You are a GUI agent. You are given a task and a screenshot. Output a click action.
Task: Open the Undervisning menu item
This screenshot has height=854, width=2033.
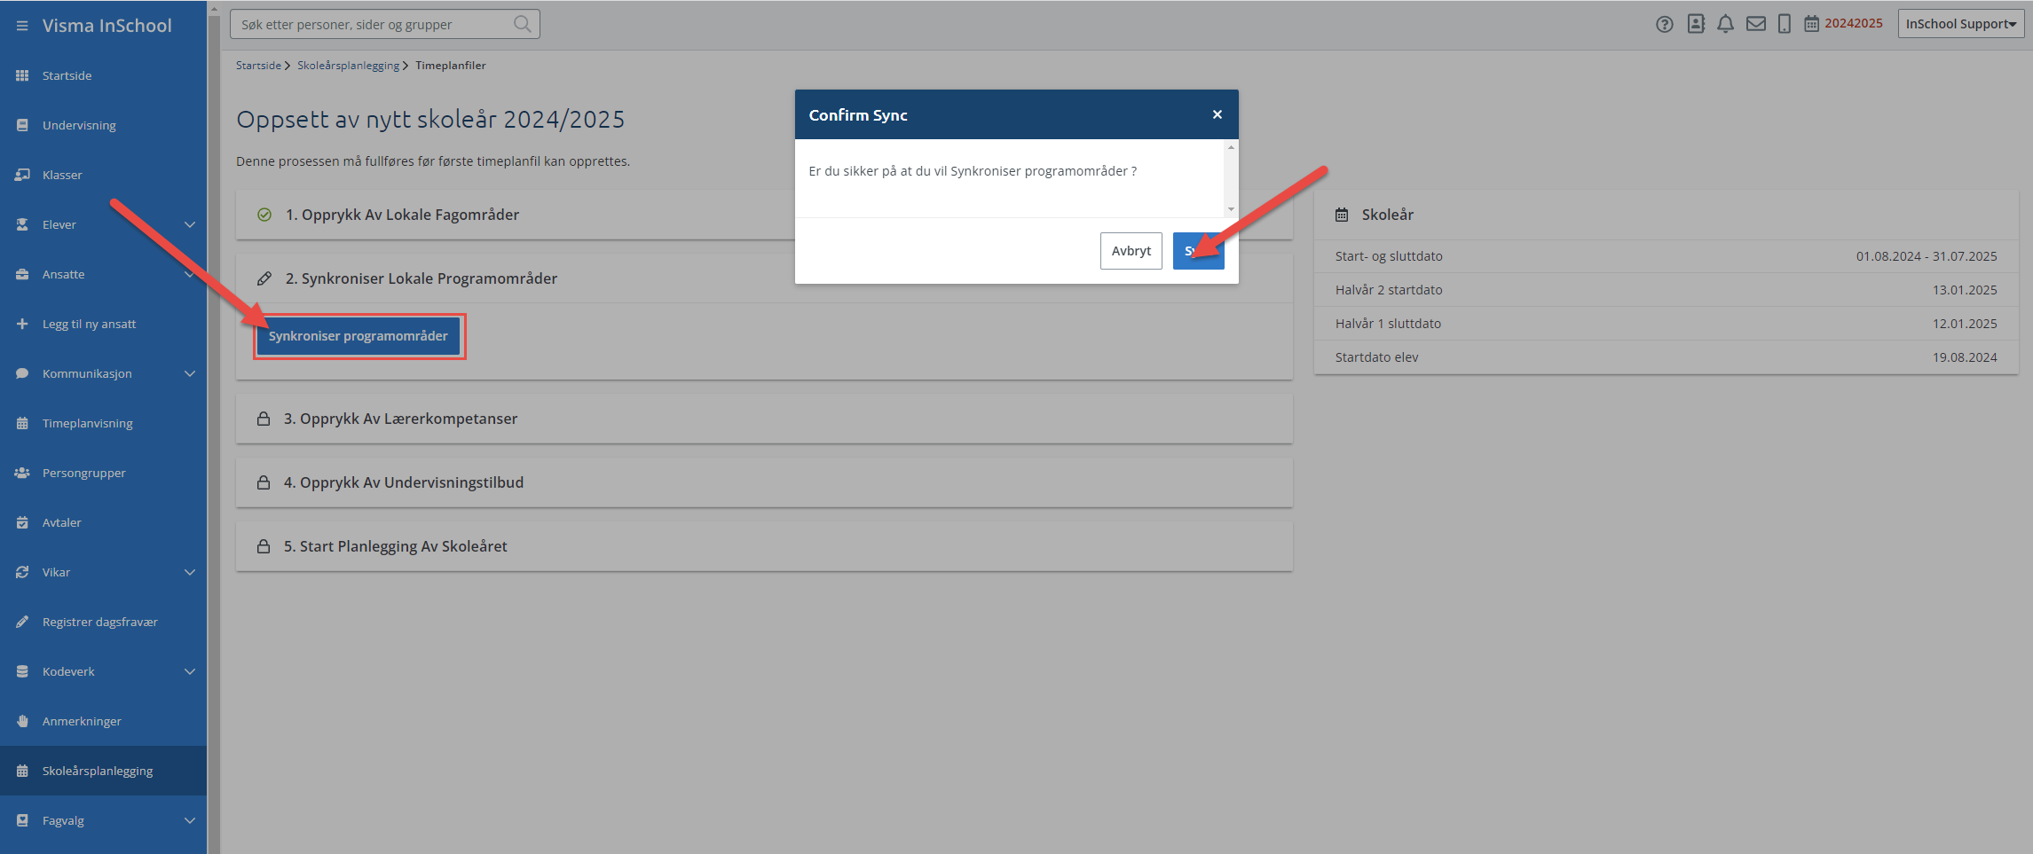coord(103,125)
